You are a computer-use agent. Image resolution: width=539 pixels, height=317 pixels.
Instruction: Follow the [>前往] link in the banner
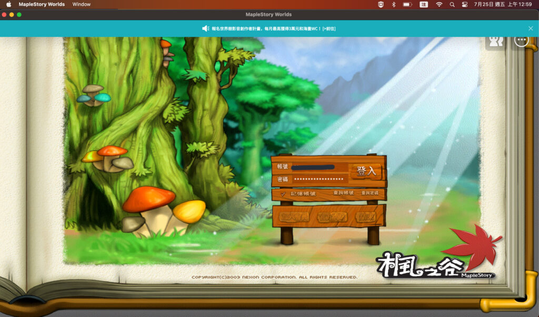[329, 28]
